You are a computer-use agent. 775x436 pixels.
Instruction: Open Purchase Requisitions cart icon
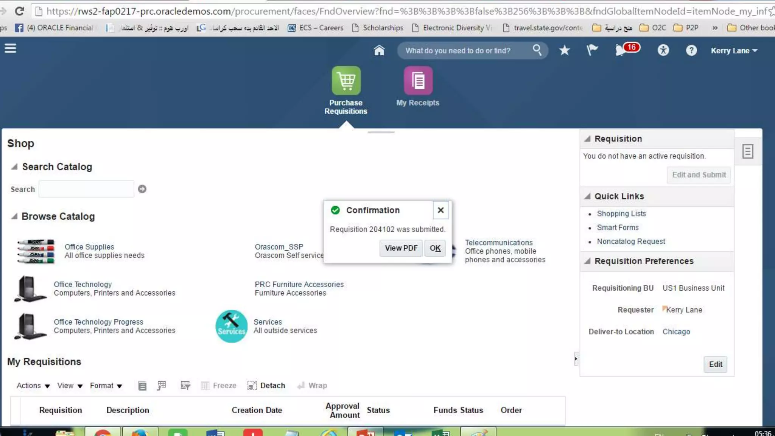[x=346, y=81]
